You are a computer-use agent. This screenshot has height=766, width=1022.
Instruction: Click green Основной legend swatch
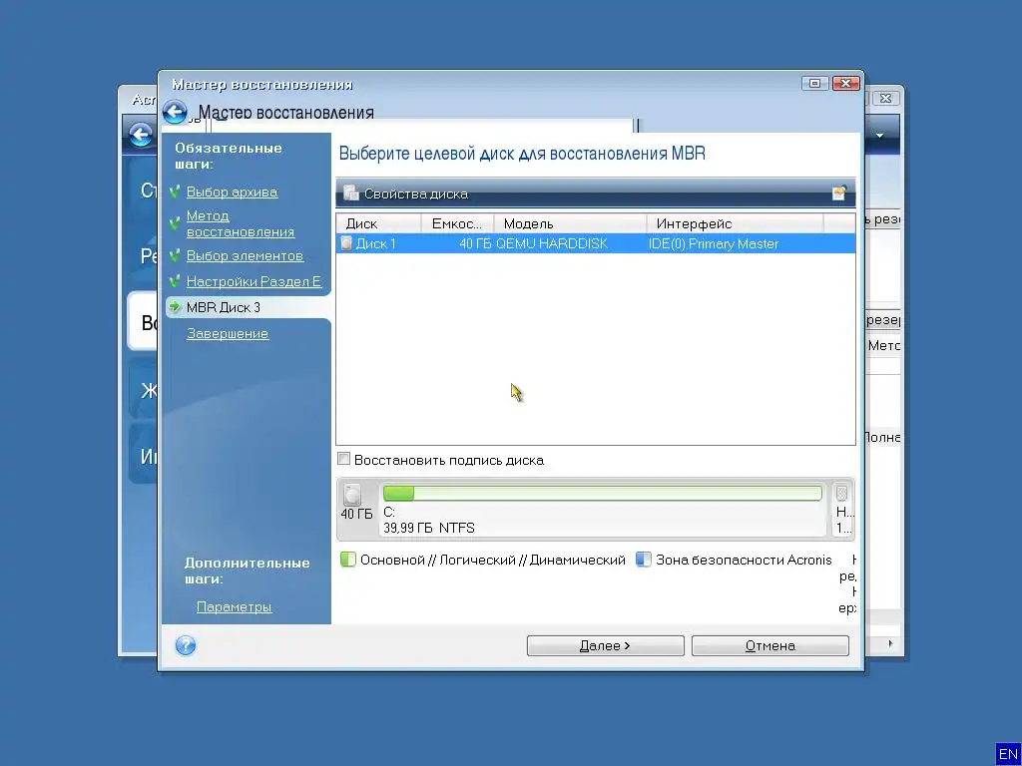[348, 560]
